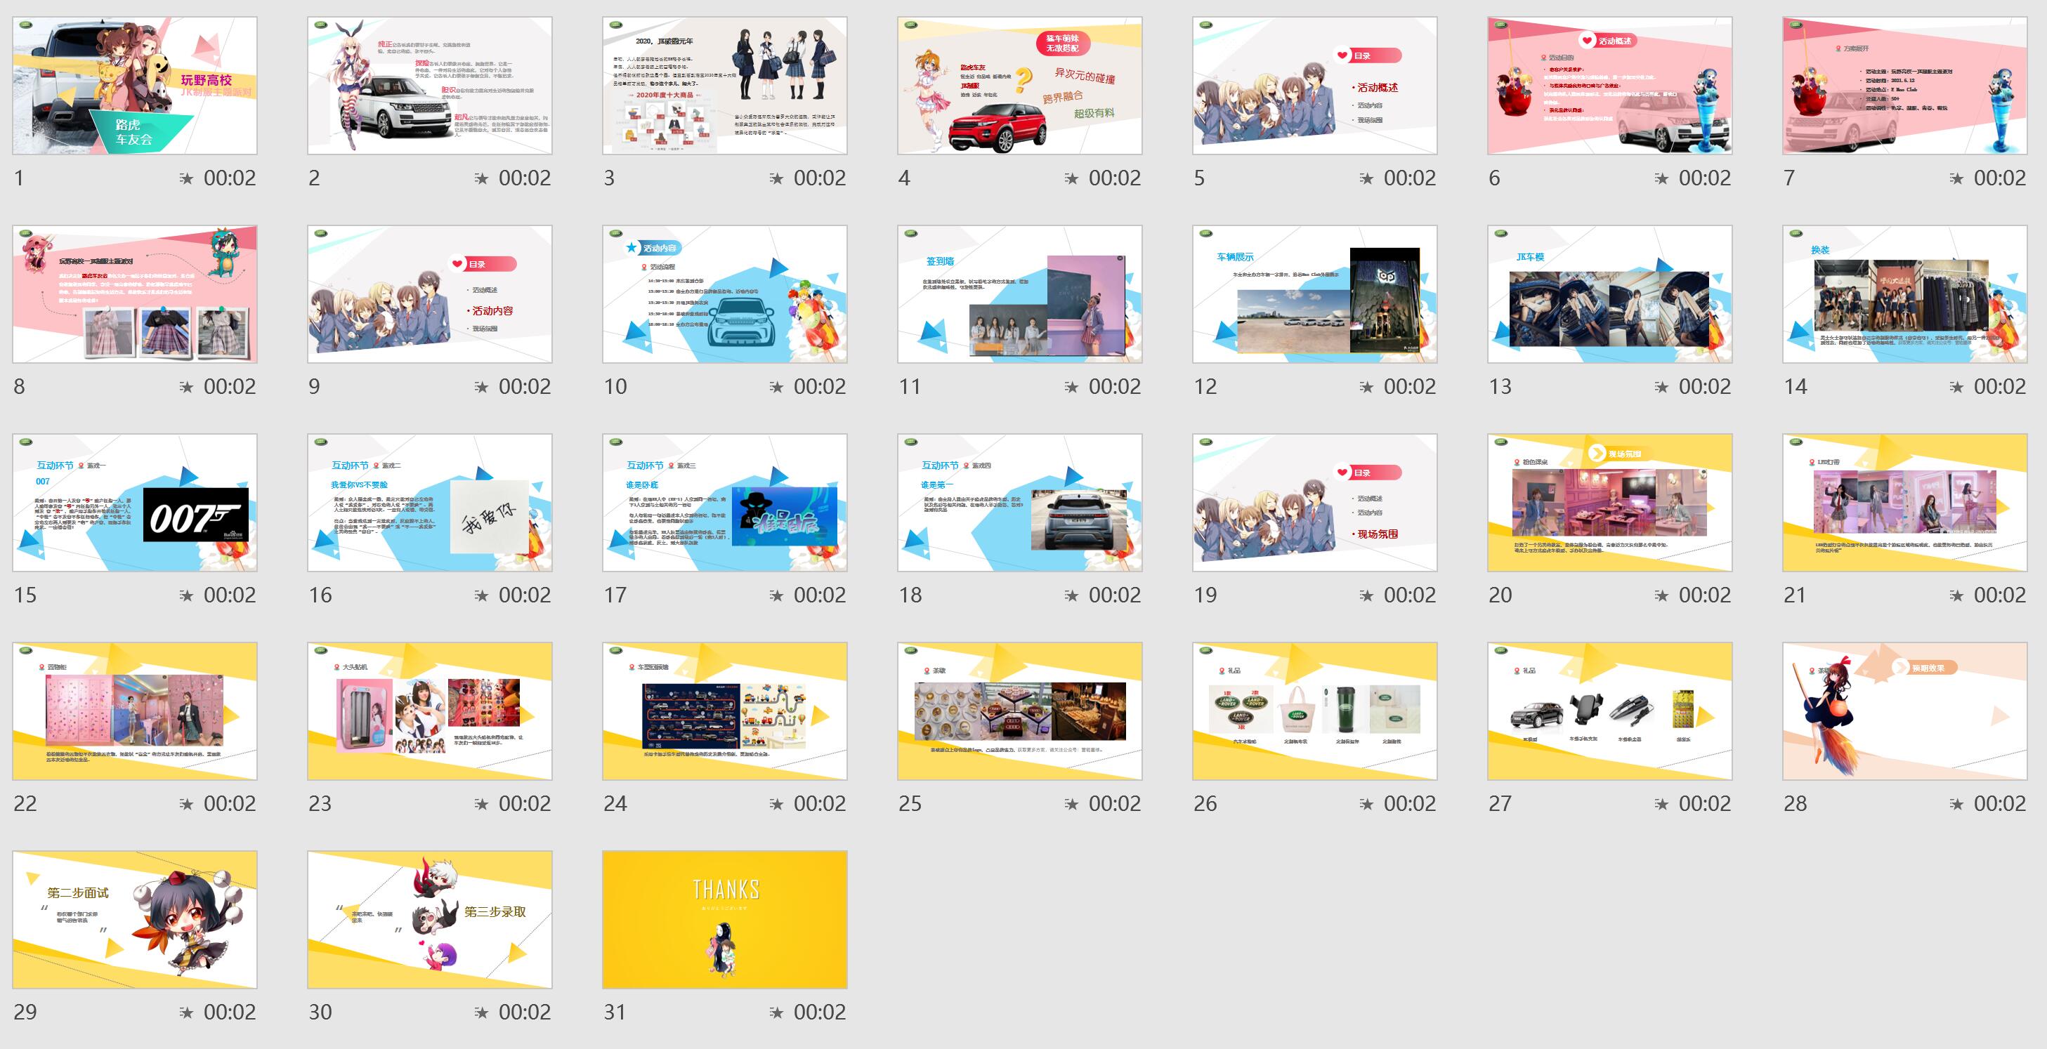Select the 大头贴机 slide thumbnail
This screenshot has height=1049, width=2047.
430,711
